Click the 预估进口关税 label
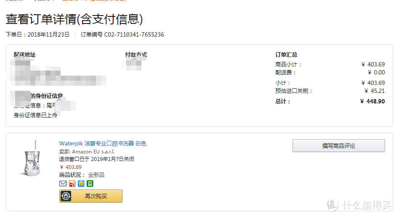Screen dimensions: 396x216 pos(294,91)
